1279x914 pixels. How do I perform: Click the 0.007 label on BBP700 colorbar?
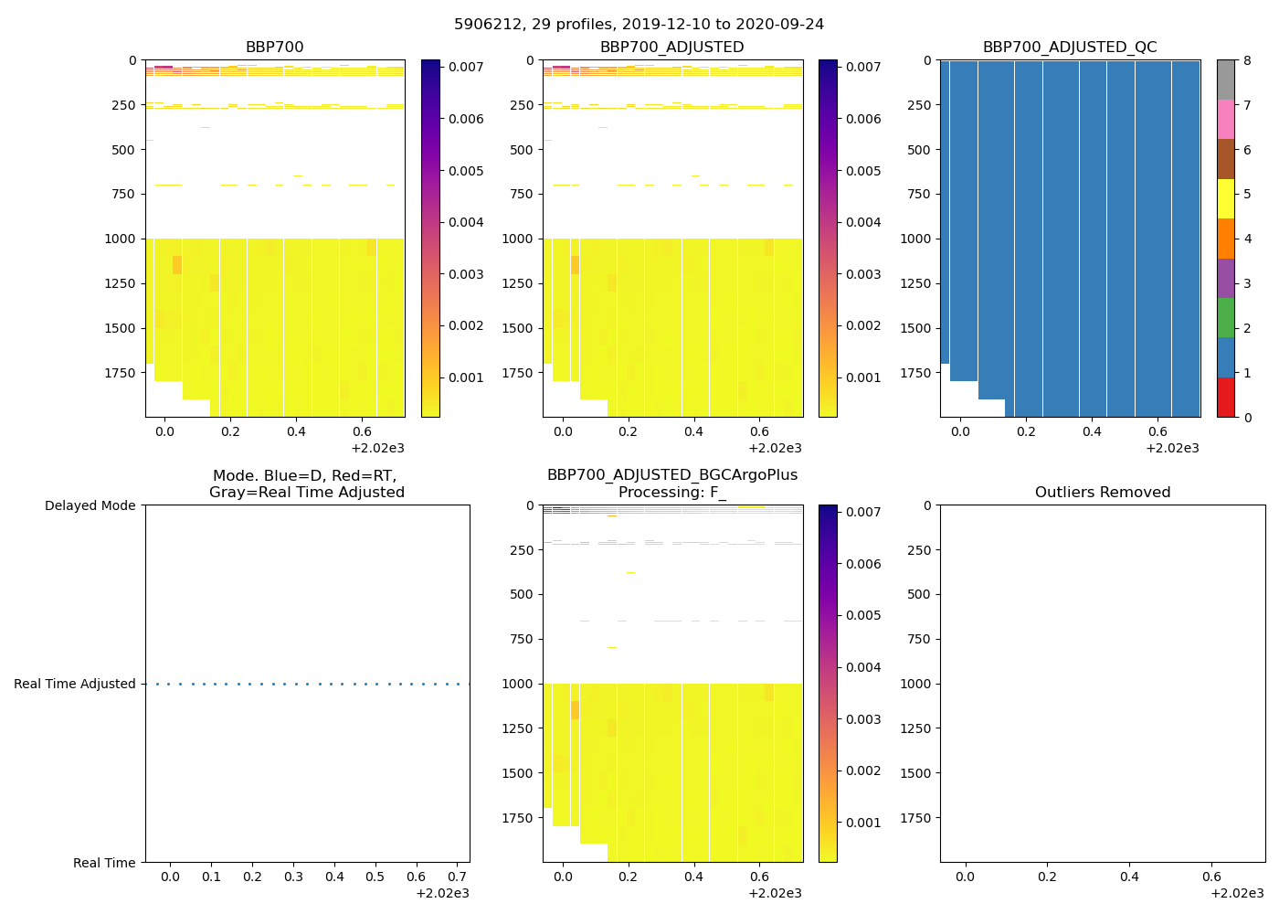[x=466, y=67]
